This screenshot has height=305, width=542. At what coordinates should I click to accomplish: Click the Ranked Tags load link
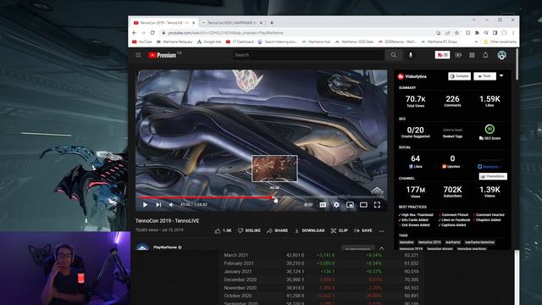tap(452, 130)
